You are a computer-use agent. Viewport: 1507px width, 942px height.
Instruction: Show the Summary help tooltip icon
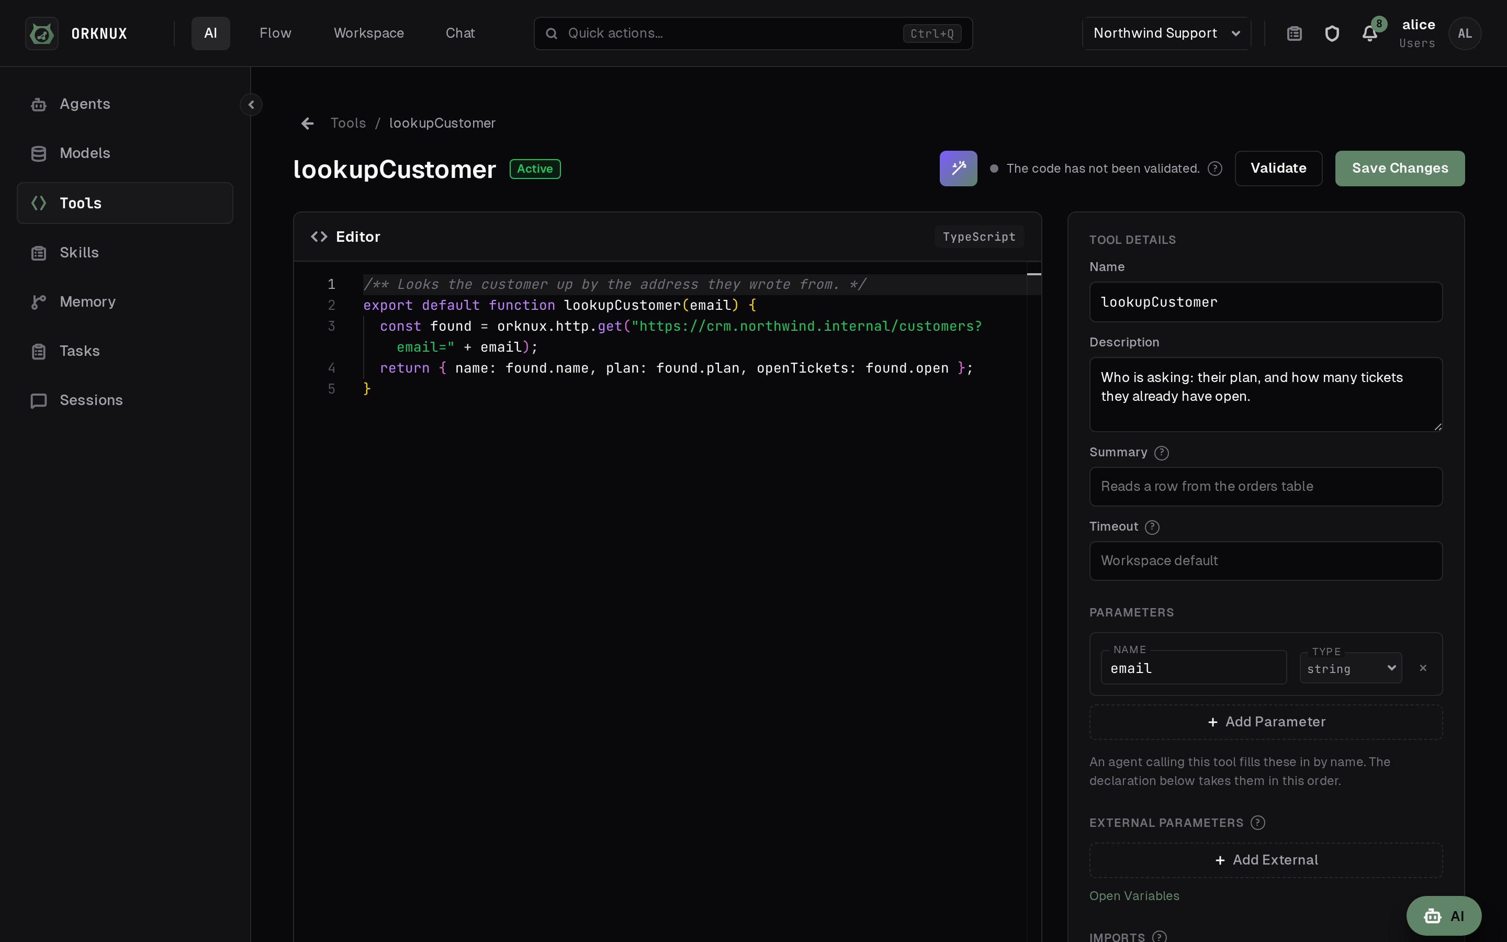tap(1162, 453)
